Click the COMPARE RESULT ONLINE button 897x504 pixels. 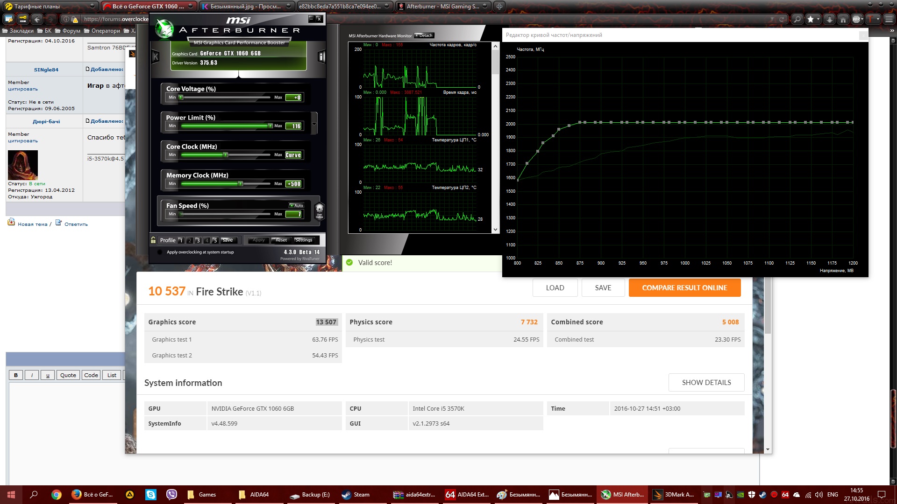(x=684, y=288)
